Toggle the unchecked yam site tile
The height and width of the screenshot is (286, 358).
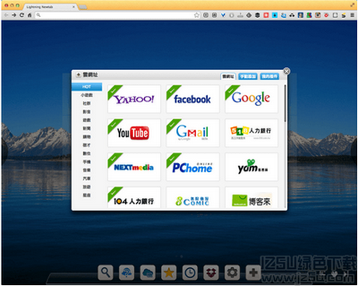coord(251,167)
